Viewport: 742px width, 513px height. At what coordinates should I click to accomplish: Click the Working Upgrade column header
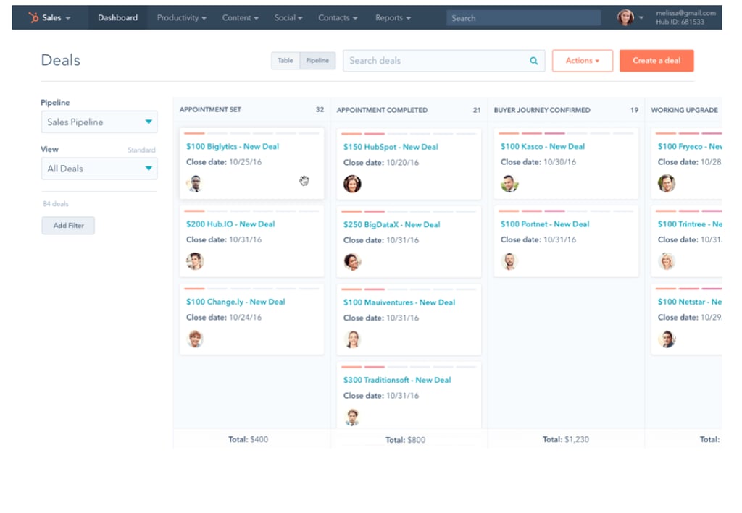click(684, 110)
